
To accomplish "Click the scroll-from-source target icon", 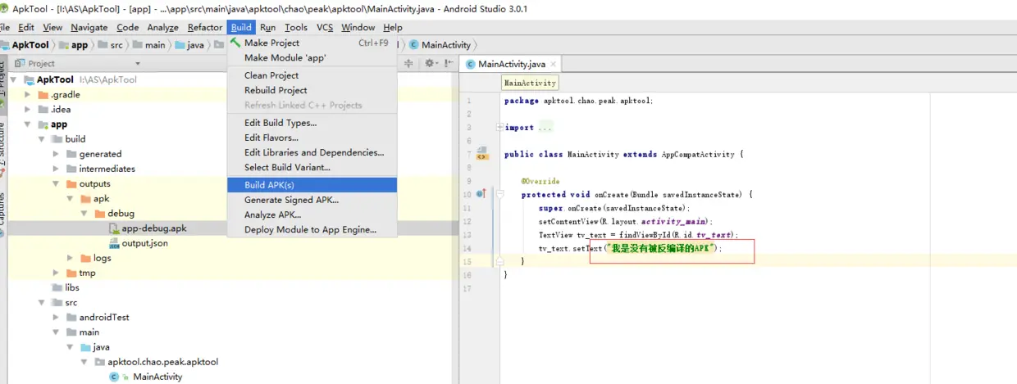I will [409, 63].
